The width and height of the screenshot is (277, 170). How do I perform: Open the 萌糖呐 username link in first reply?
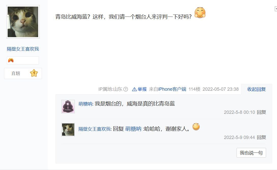pos(85,104)
